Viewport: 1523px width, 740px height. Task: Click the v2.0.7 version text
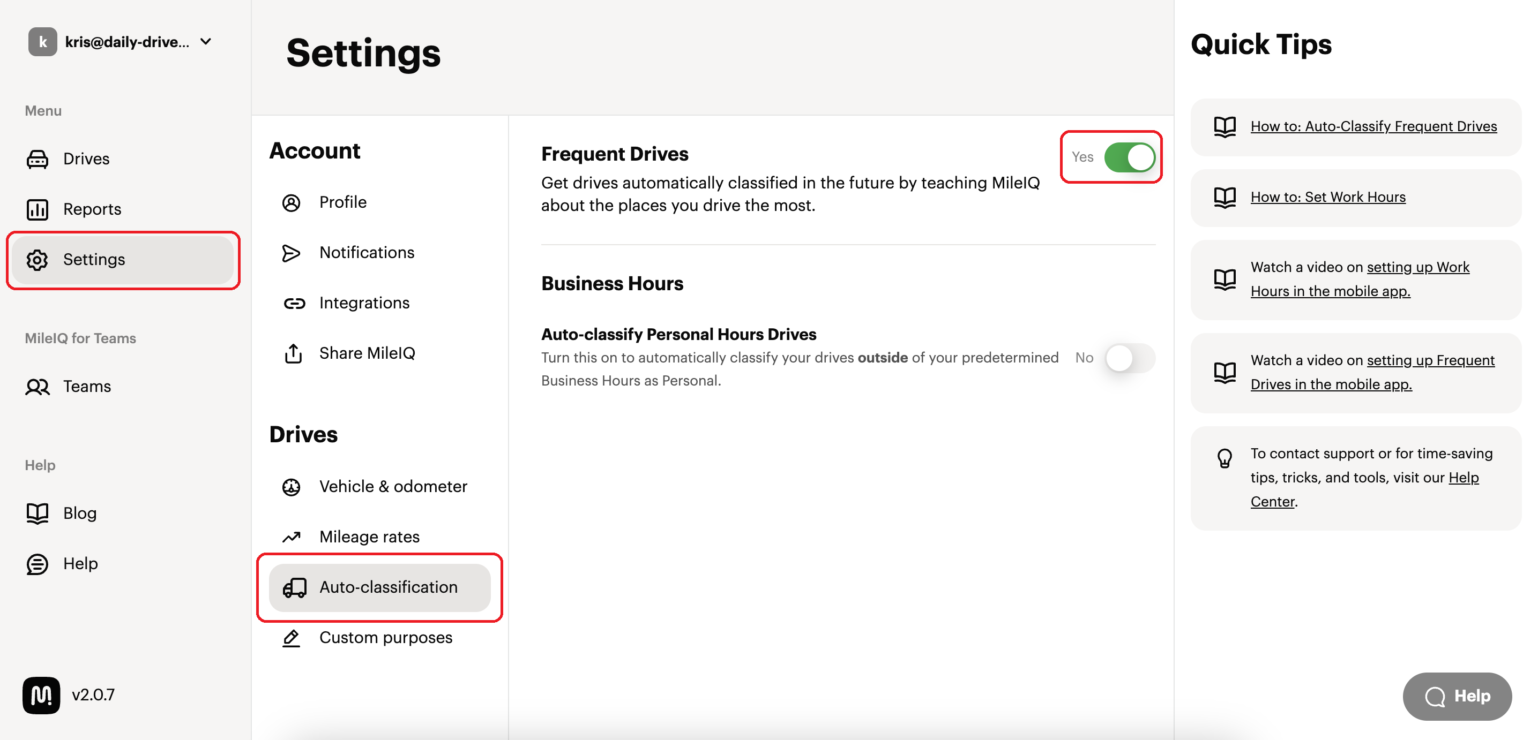pyautogui.click(x=93, y=695)
